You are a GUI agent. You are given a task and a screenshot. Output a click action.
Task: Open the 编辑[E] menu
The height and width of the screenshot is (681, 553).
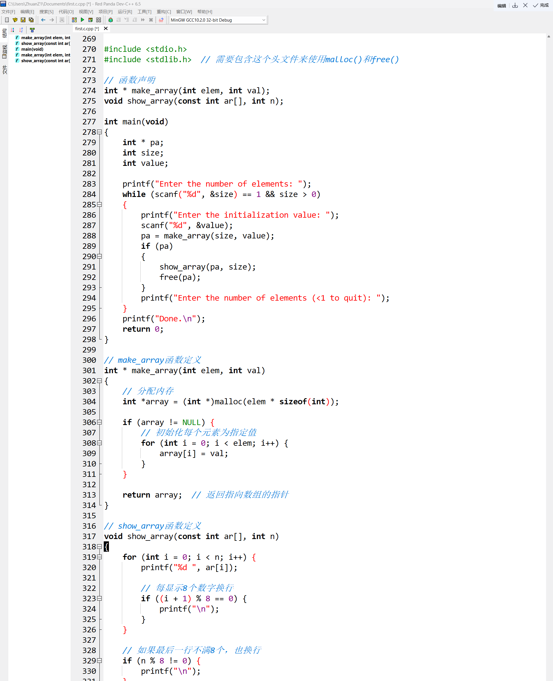click(x=27, y=12)
